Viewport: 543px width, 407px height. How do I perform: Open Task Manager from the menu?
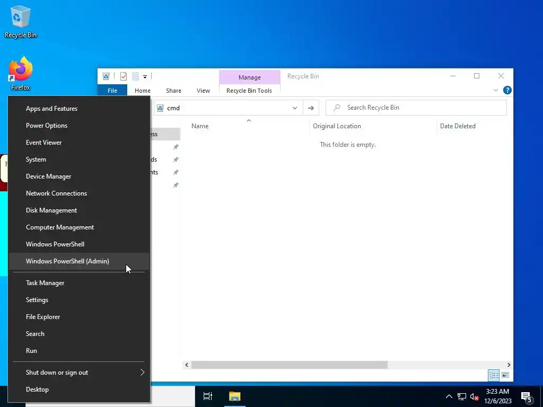(x=79, y=283)
